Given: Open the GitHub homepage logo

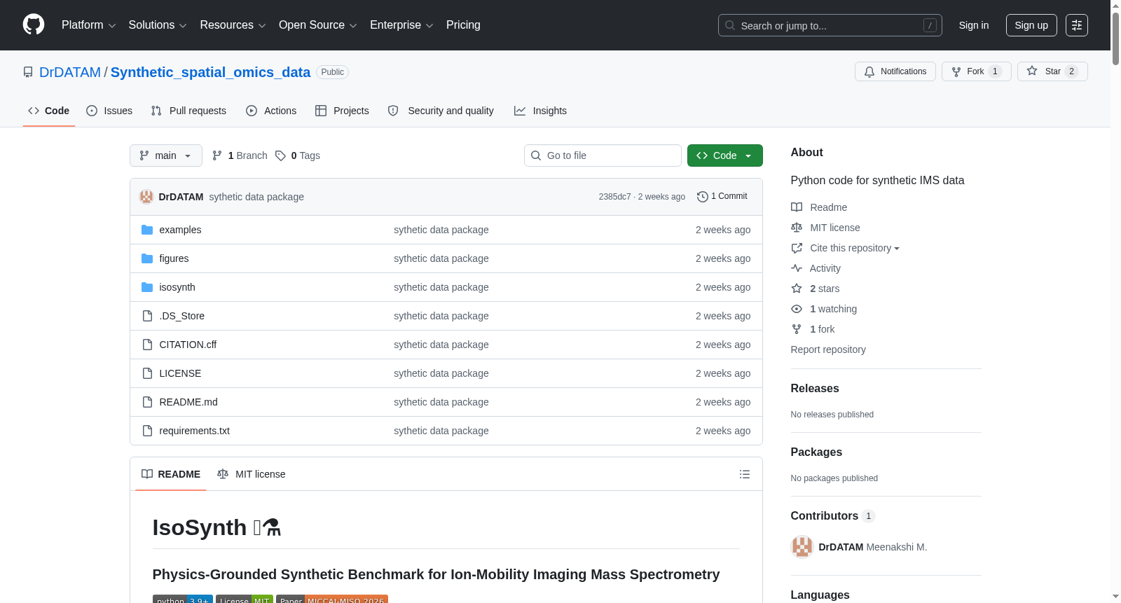Looking at the screenshot, I should [x=34, y=25].
